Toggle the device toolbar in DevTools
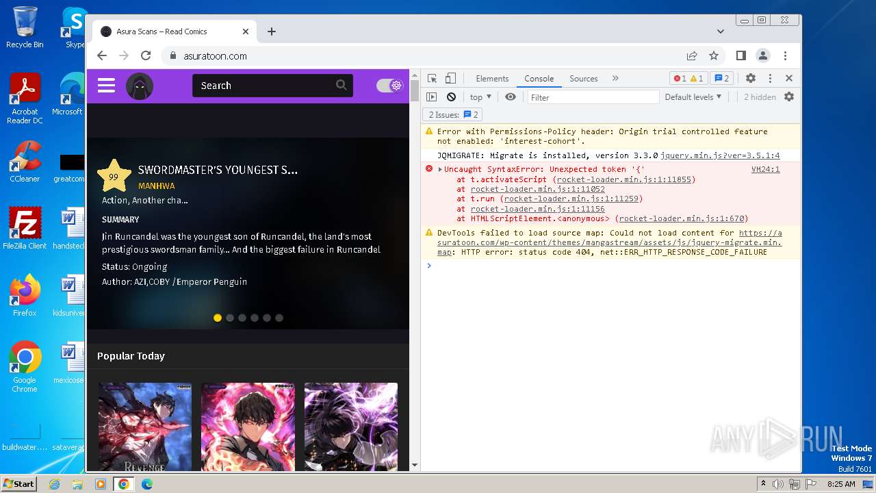 450,79
